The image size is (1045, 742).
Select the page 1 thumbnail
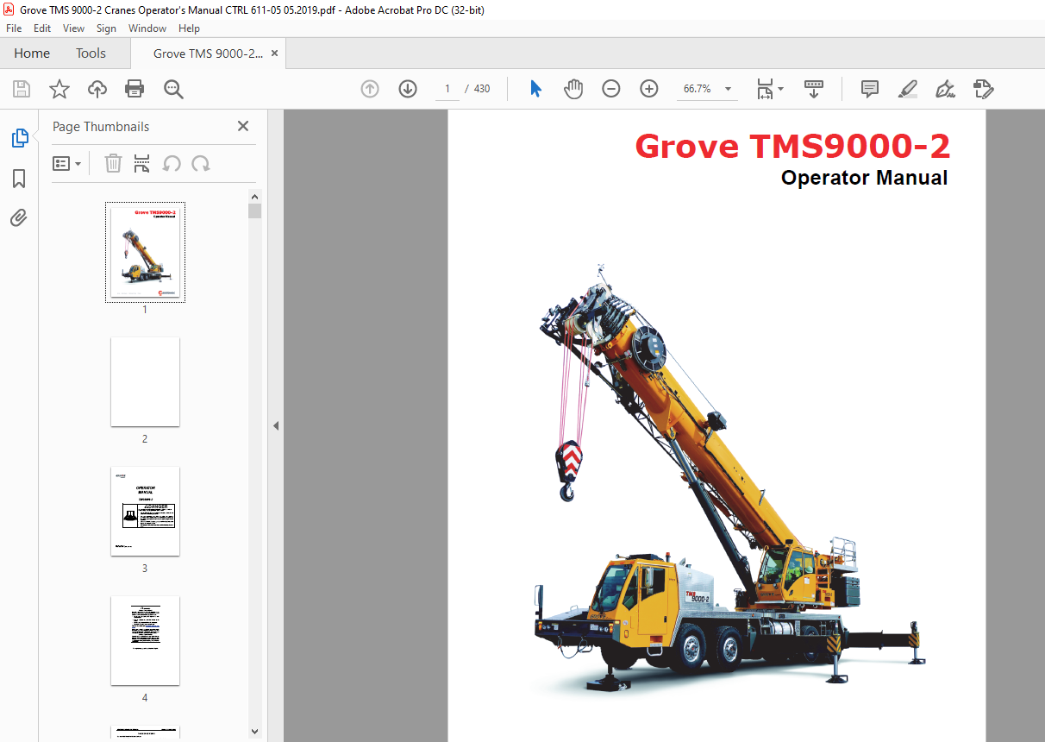(145, 252)
